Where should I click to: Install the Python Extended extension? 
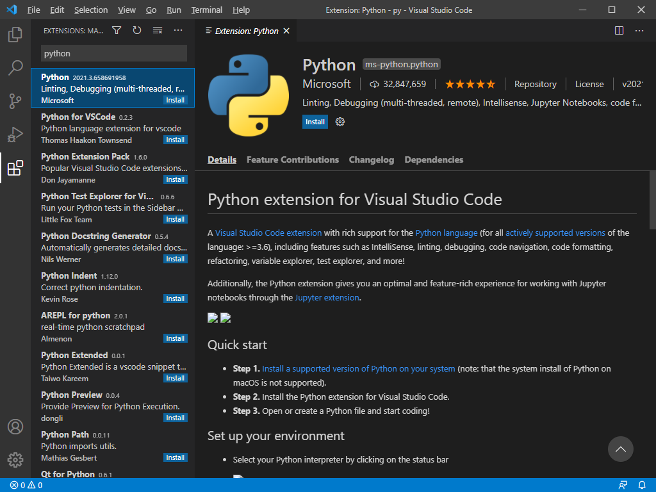click(176, 378)
